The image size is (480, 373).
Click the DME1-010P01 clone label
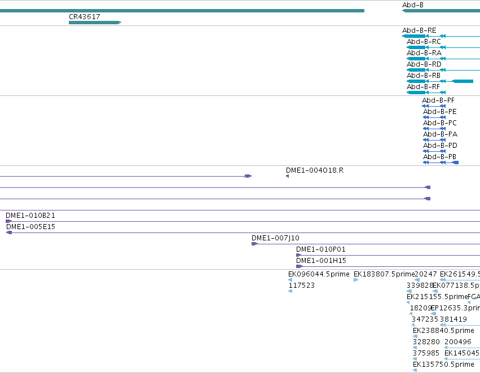320,249
